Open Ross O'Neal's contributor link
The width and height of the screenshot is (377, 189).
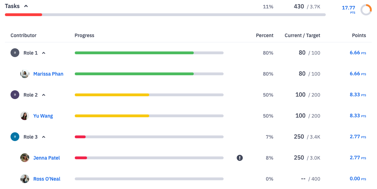[47, 179]
